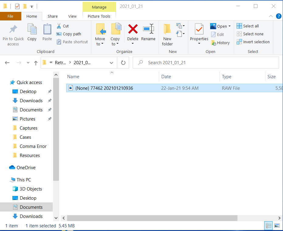Open the Picture Tools tab
Screen dimensions: 283x231
pyautogui.click(x=99, y=16)
